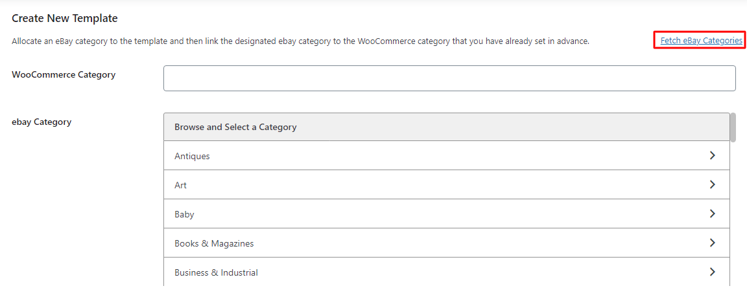747x308 pixels.
Task: Click the category list scrollbar thumb
Action: click(733, 127)
